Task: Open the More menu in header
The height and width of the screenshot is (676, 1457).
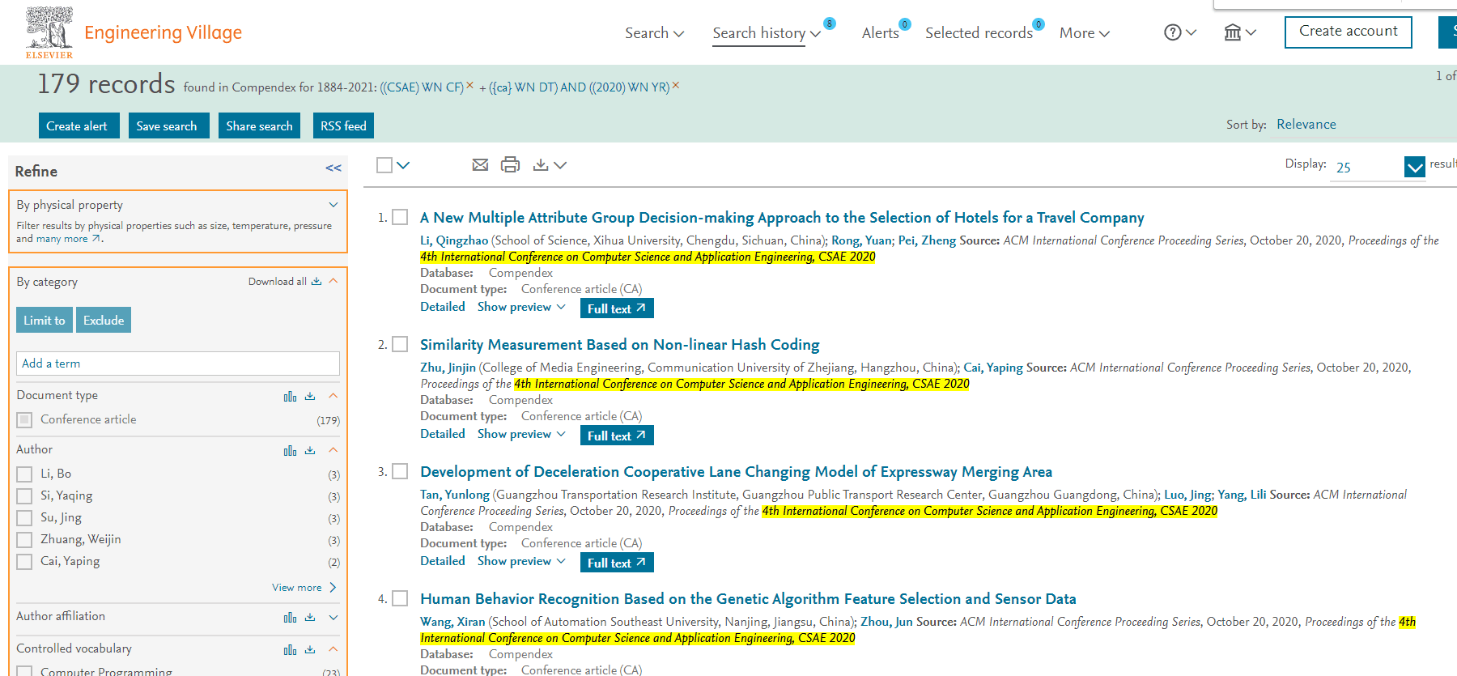Action: click(x=1084, y=33)
